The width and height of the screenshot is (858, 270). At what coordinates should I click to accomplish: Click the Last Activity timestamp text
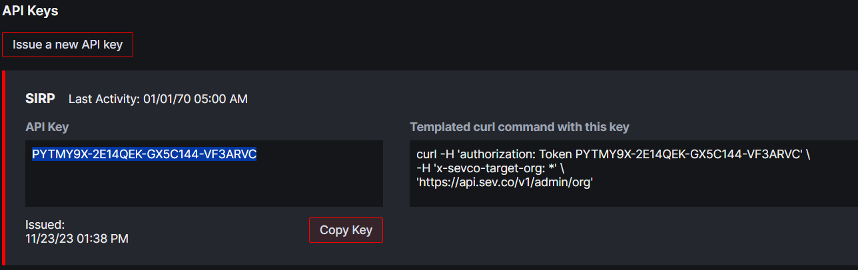click(159, 99)
